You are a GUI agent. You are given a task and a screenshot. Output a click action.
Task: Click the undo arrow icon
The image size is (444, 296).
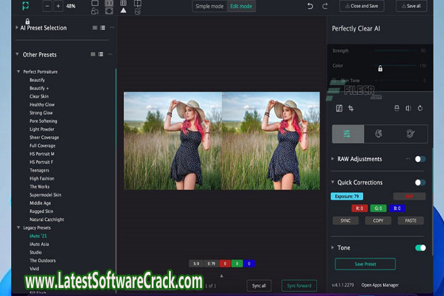(x=310, y=6)
